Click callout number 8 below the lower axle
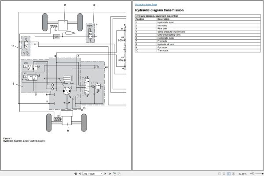The image size is (264, 176). [x=68, y=131]
